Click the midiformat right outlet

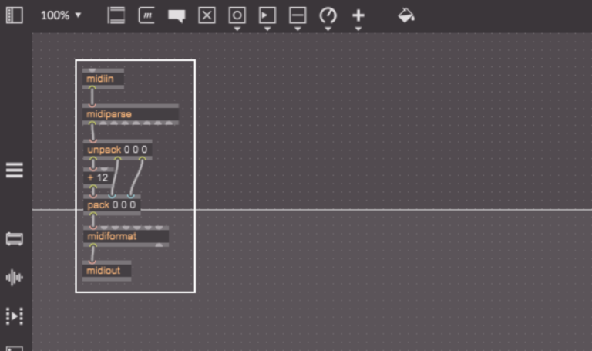pyautogui.click(x=159, y=245)
